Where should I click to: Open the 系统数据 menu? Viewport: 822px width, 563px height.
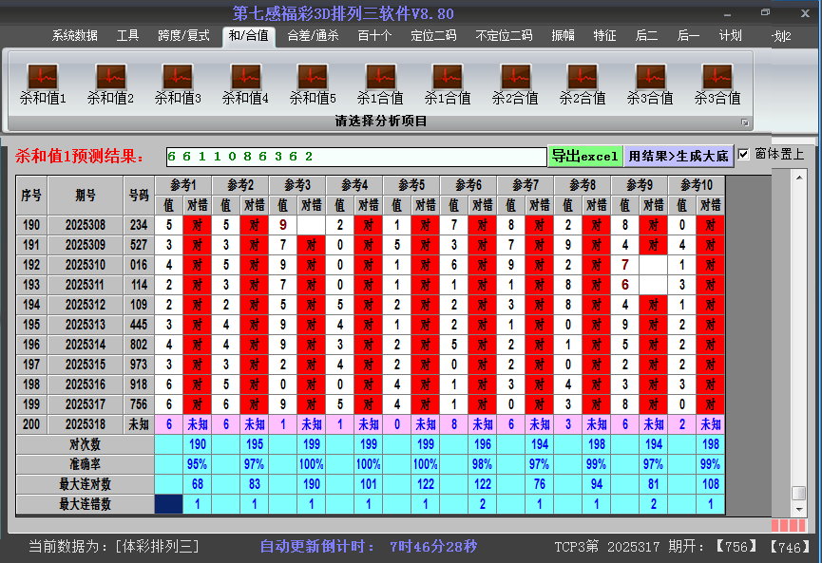(x=74, y=36)
